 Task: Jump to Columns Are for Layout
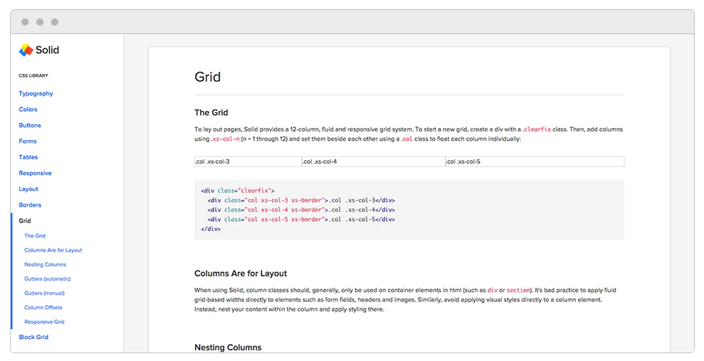coord(53,250)
